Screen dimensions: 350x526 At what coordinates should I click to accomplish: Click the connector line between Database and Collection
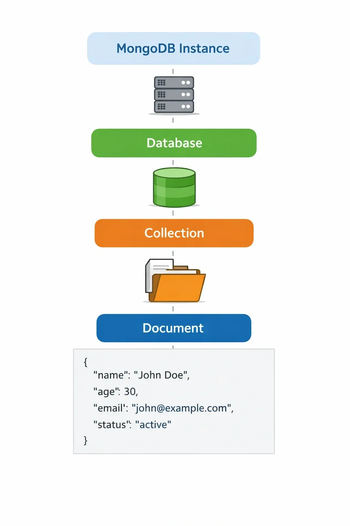[173, 213]
